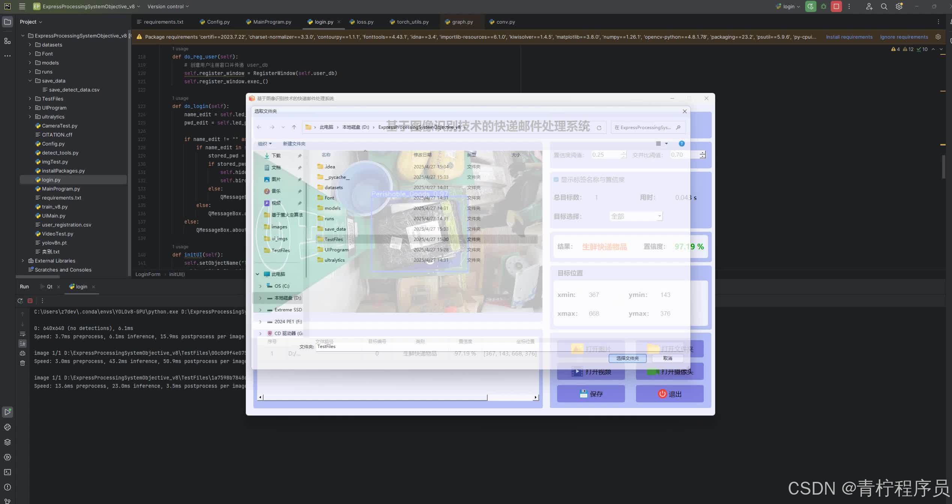Select yolov8n.pt in the Project tree
The width and height of the screenshot is (952, 504).
tap(54, 243)
